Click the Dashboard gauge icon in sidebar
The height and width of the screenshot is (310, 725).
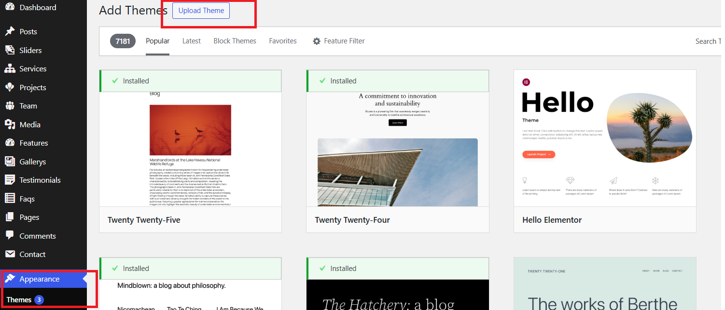pos(10,7)
